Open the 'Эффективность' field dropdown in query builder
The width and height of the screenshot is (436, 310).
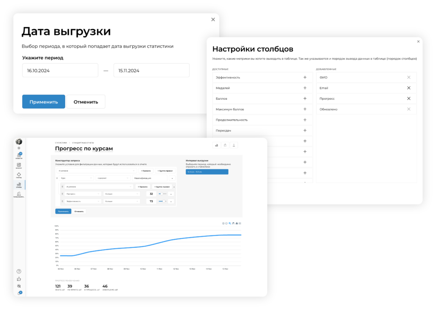coord(83,201)
